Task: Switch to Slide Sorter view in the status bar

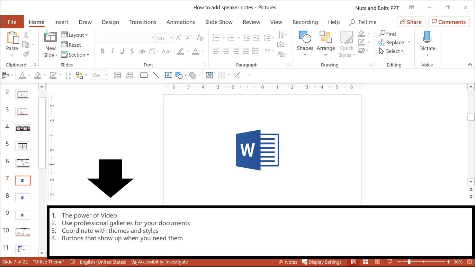Action: pos(365,262)
